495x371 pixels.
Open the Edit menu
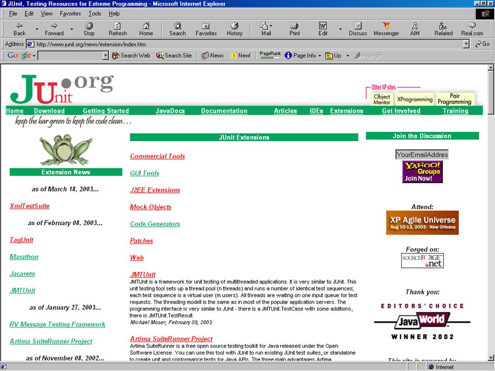pos(29,13)
